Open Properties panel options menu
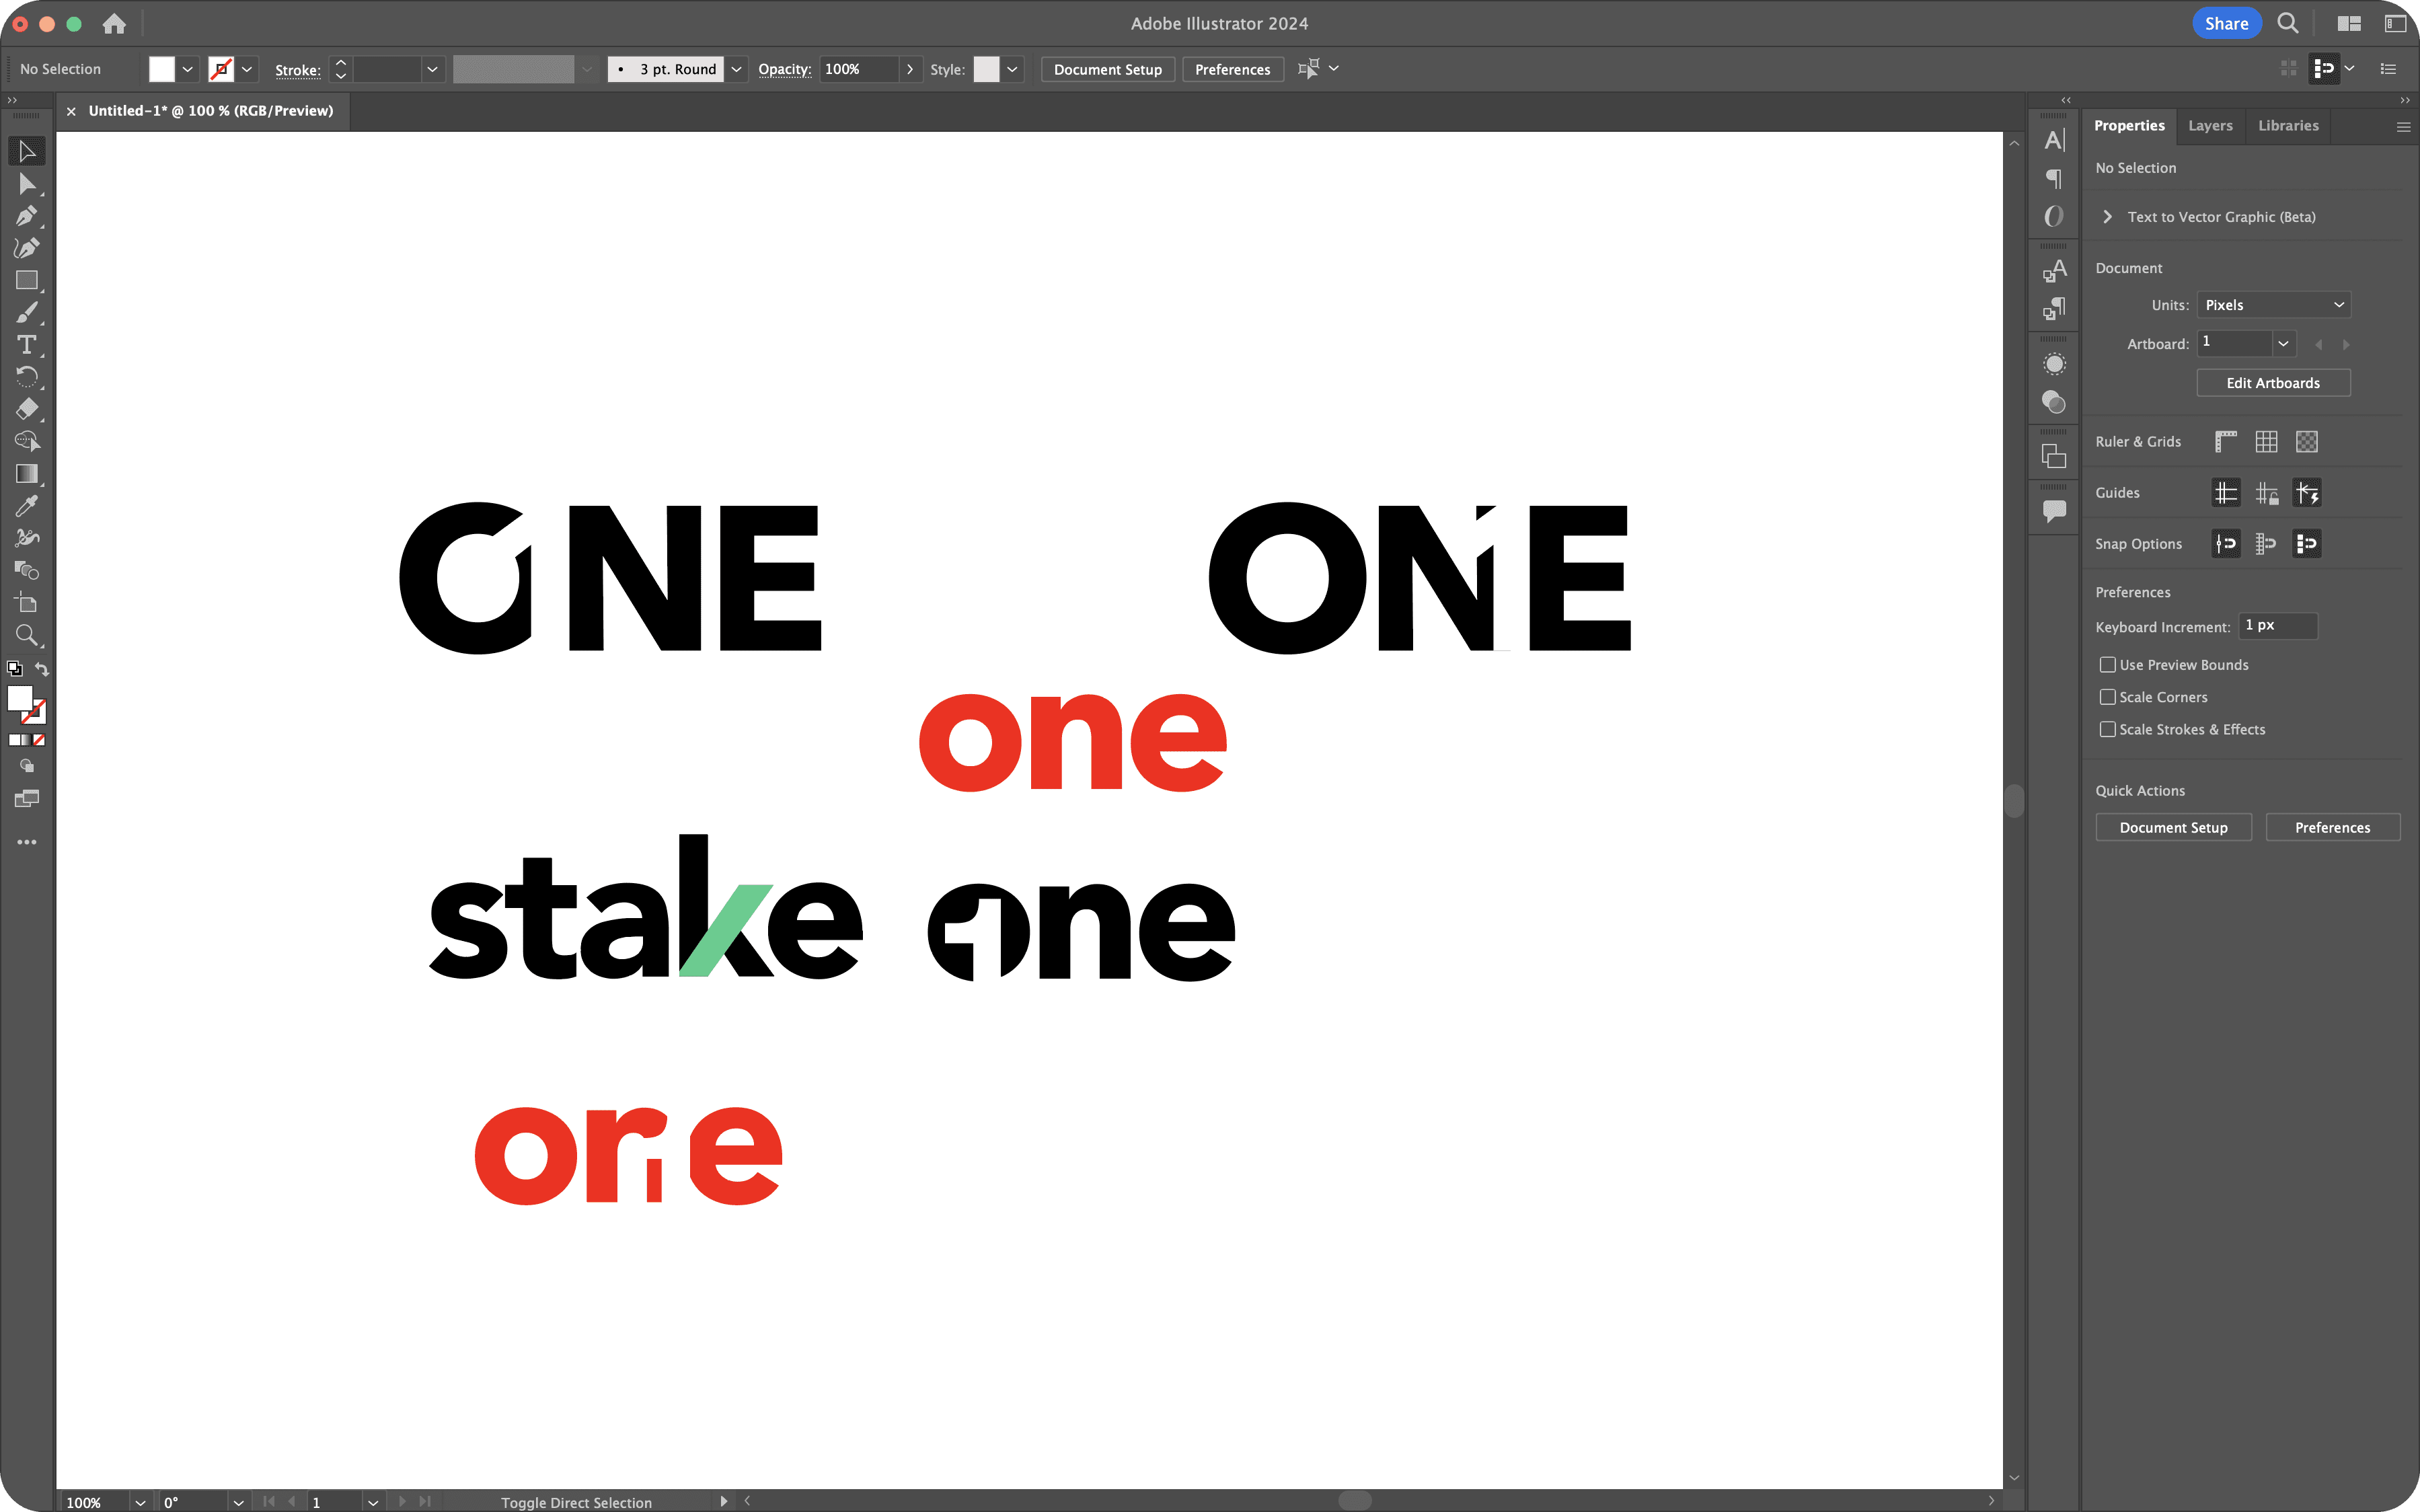 coord(2403,127)
